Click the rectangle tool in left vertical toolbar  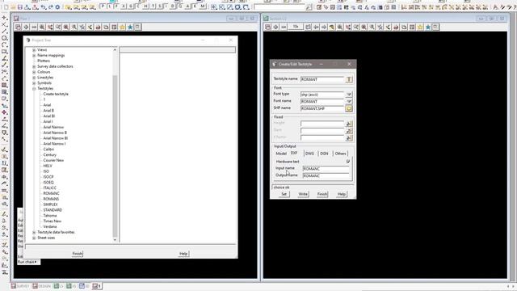pyautogui.click(x=4, y=52)
